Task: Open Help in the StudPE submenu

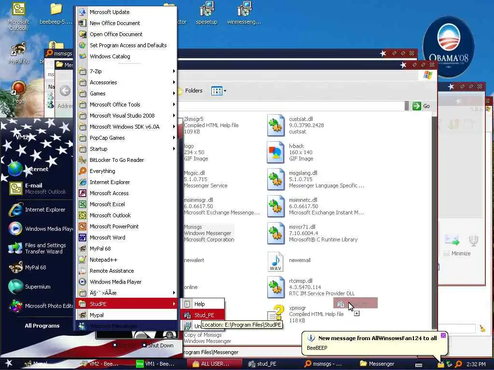Action: click(x=202, y=304)
